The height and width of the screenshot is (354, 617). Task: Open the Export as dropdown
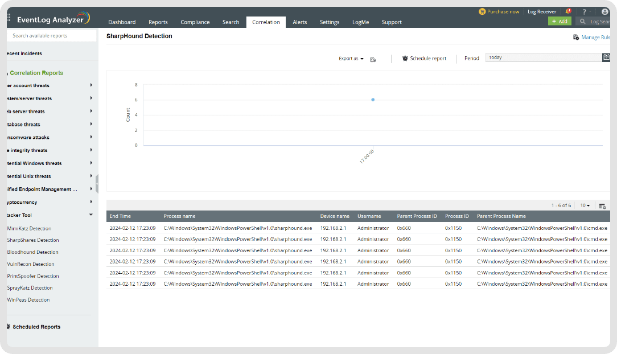coord(351,59)
